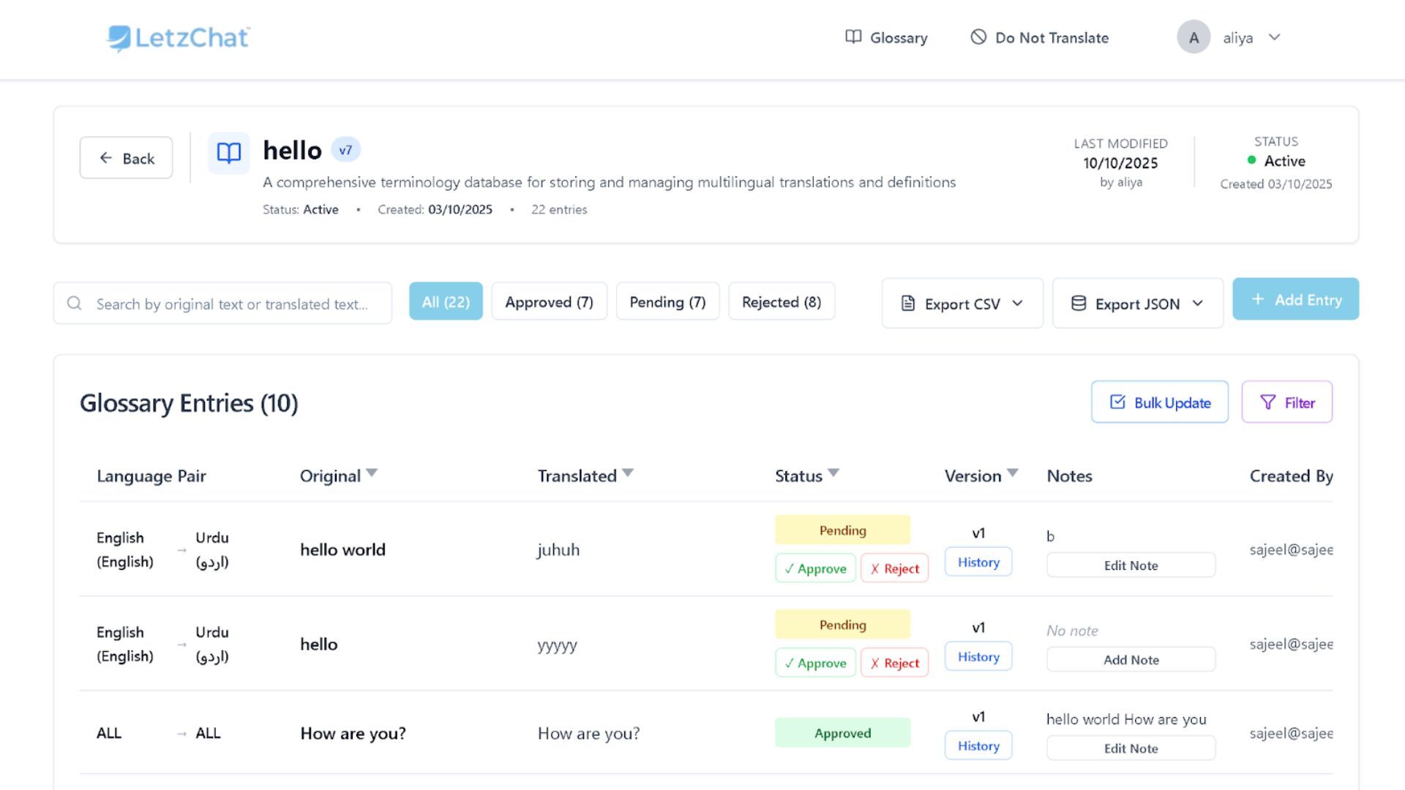Click the magnifier search icon
This screenshot has width=1405, height=790.
click(75, 304)
